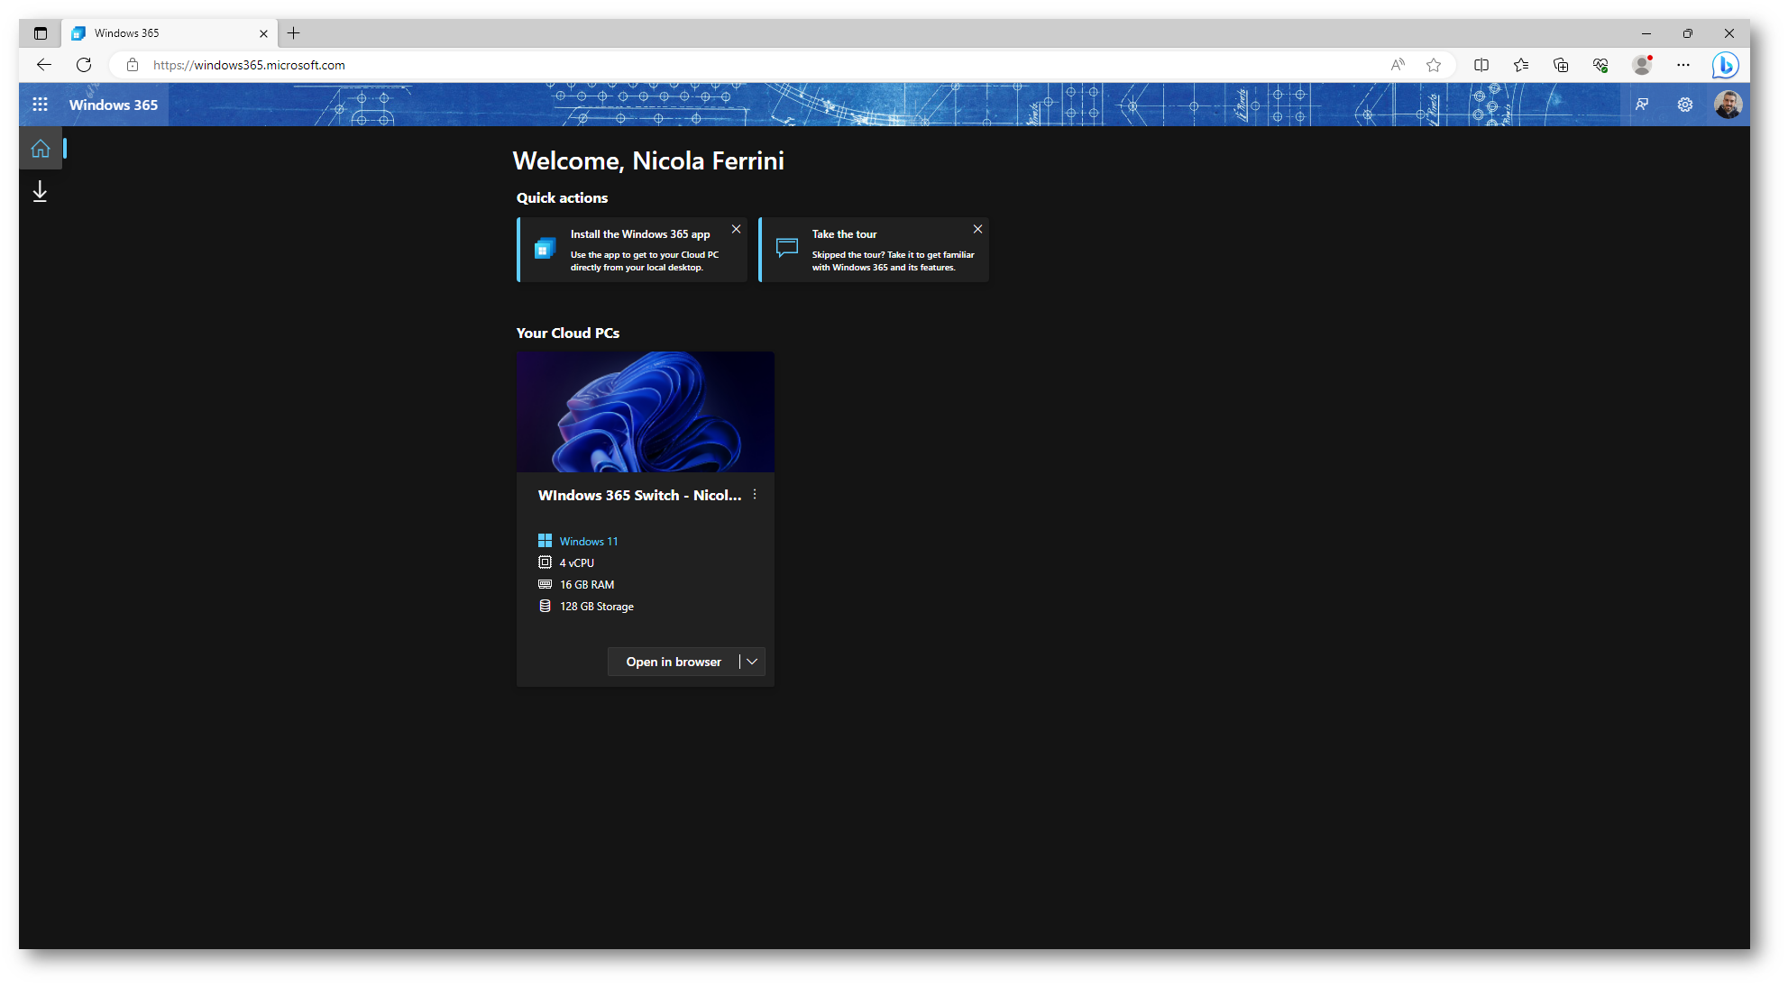Click the Your Cloud PCs heading
Screen dimensions: 1788x987
[567, 333]
